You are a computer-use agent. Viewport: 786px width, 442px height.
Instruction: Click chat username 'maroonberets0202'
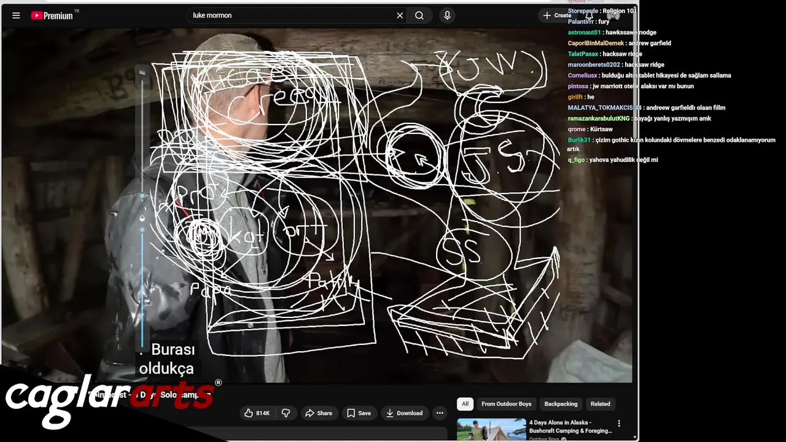click(594, 64)
